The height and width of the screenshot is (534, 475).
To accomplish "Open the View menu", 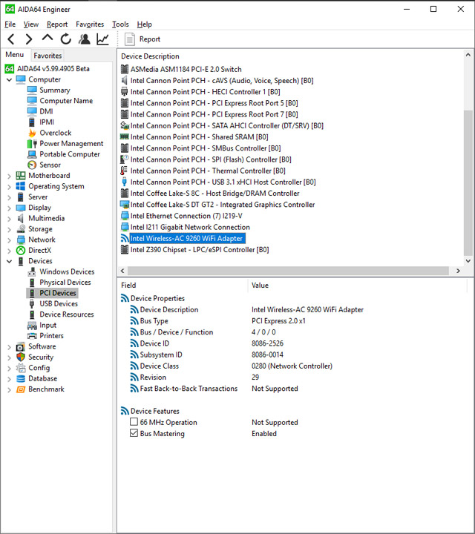I will tap(31, 24).
